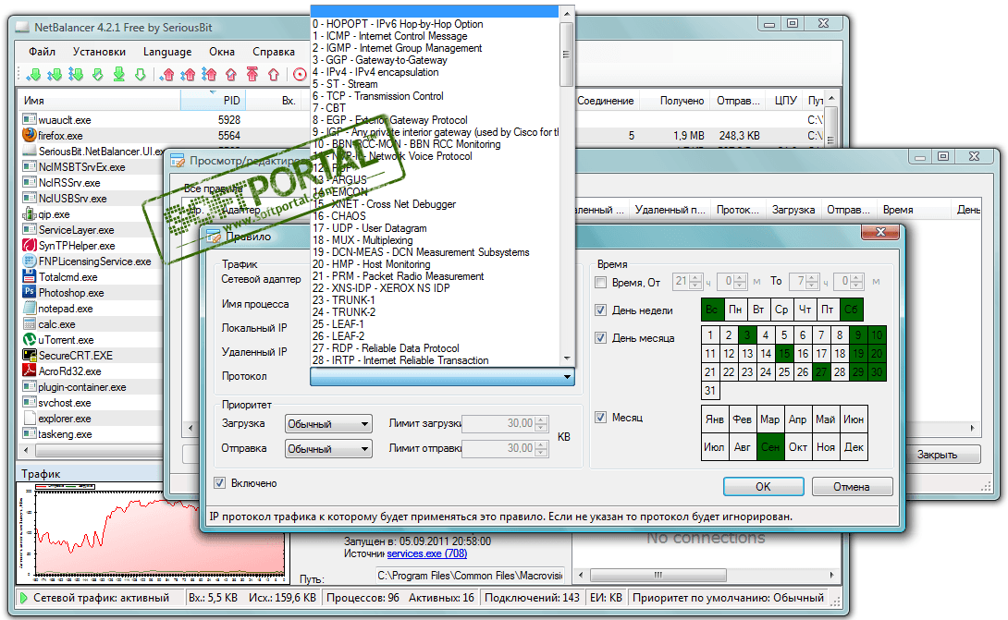Screen dimensions: 1008x620
Task: Click 'Закрыть' button in rules window
Action: pos(938,455)
